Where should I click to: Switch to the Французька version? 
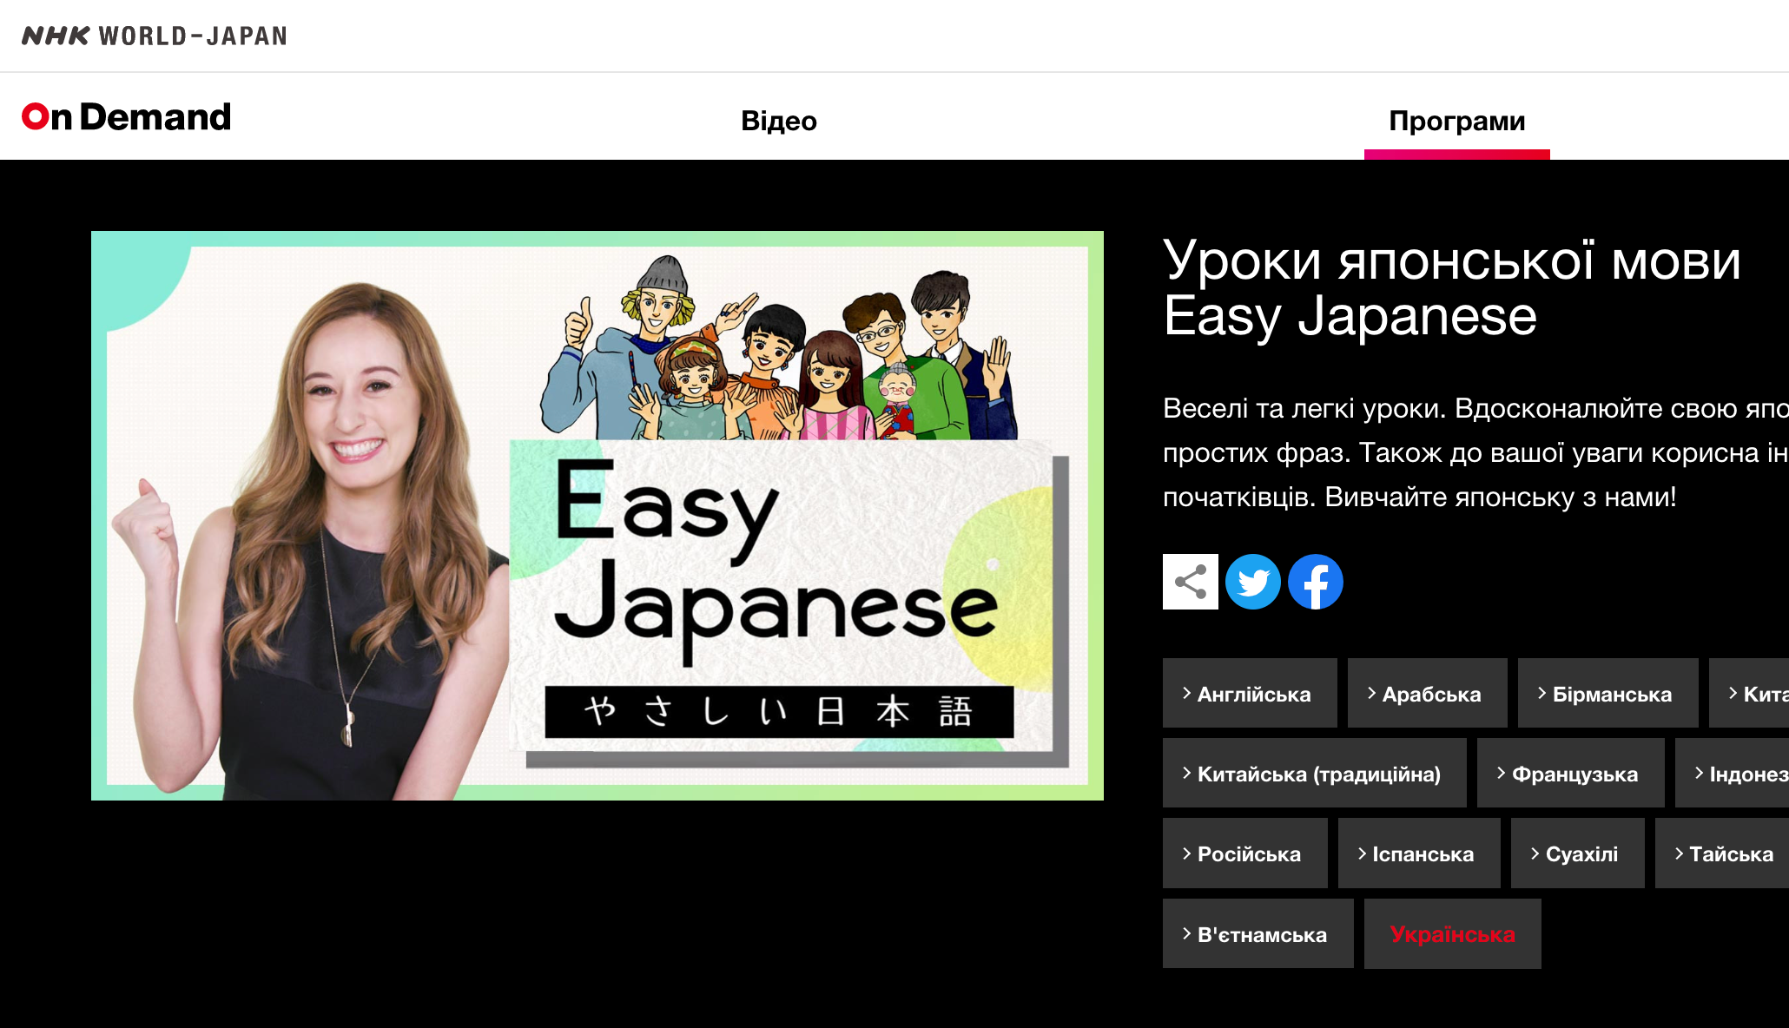[1569, 774]
